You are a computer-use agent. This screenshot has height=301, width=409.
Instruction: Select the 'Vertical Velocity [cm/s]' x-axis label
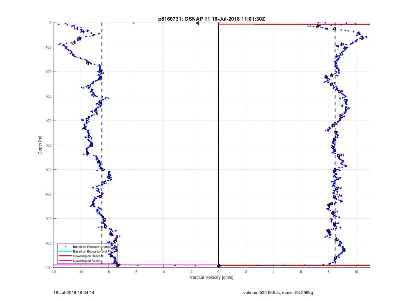point(211,278)
